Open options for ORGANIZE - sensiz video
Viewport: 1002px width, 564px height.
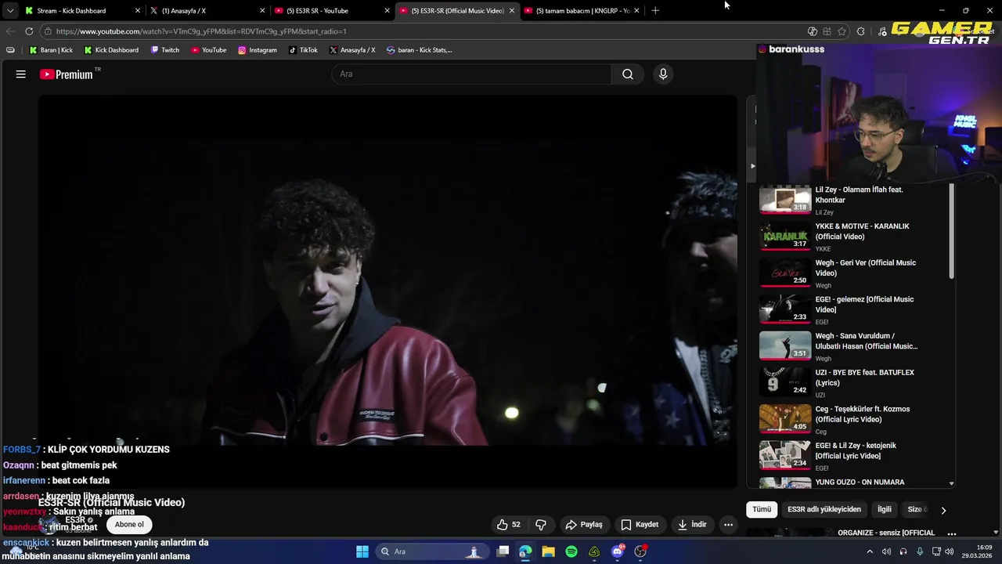pos(952,533)
